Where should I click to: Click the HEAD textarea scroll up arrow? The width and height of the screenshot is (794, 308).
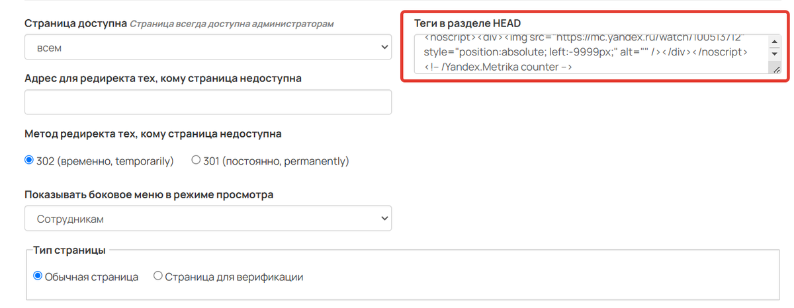775,42
